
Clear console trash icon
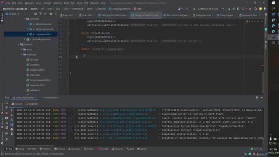12,134
